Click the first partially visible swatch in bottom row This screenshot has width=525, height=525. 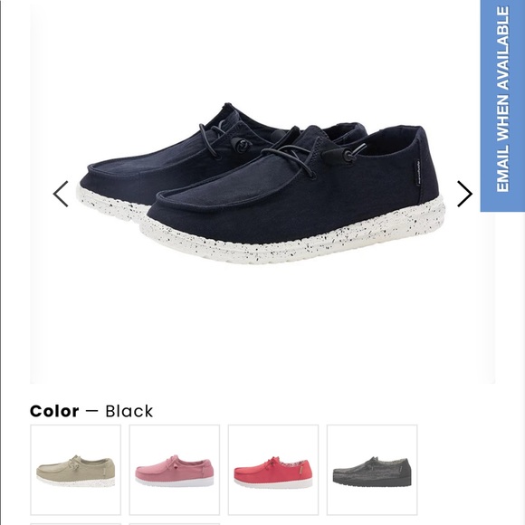pos(76,524)
